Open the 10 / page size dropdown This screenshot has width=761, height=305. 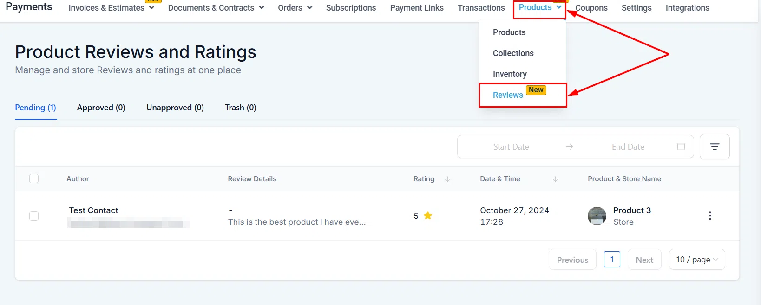click(x=697, y=260)
